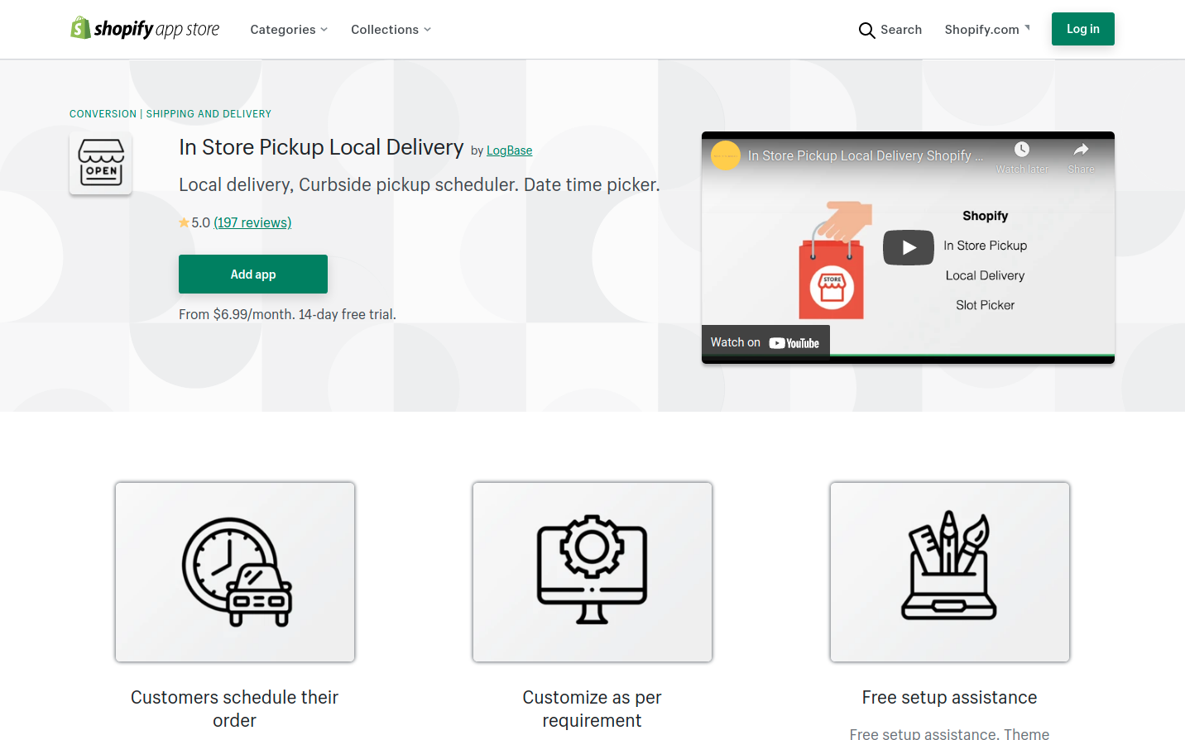Play the YouTube video
Image resolution: width=1185 pixels, height=740 pixels.
tap(909, 247)
